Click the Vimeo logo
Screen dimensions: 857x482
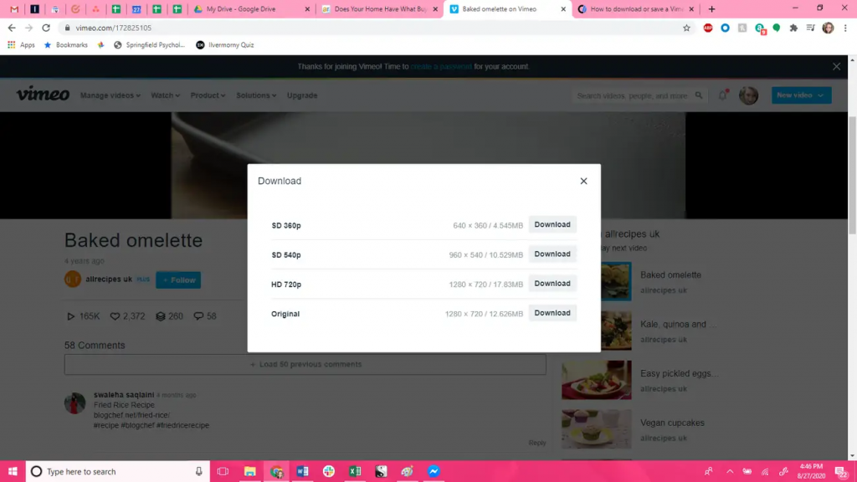43,94
